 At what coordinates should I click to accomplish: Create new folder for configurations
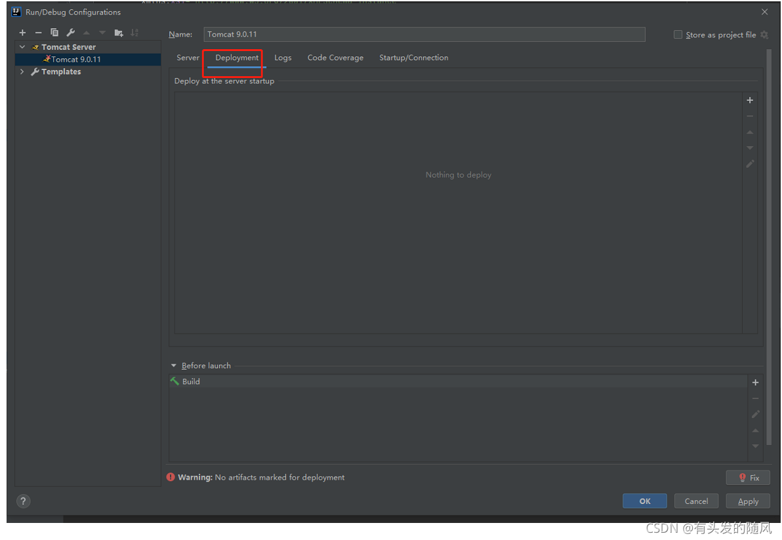(x=119, y=33)
